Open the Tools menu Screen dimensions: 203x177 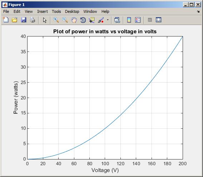click(x=56, y=11)
